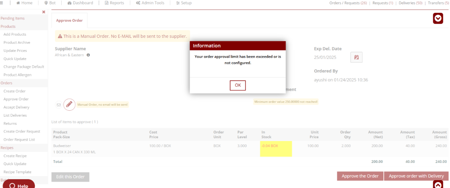Expand the top-right chevron down button
The image size is (450, 188).
(x=438, y=18)
